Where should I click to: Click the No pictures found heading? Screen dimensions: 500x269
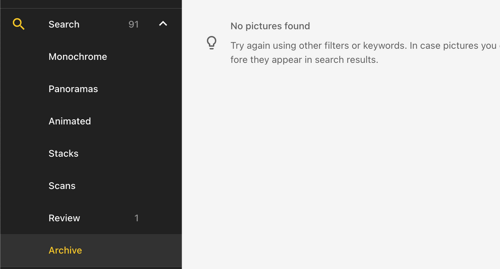click(270, 26)
